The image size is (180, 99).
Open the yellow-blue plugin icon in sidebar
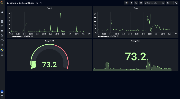[2, 50]
